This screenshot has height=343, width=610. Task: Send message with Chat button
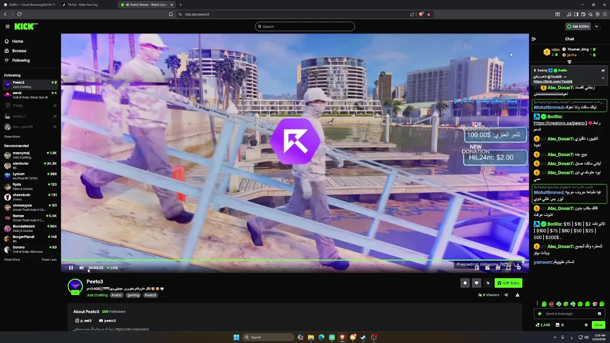click(599, 325)
